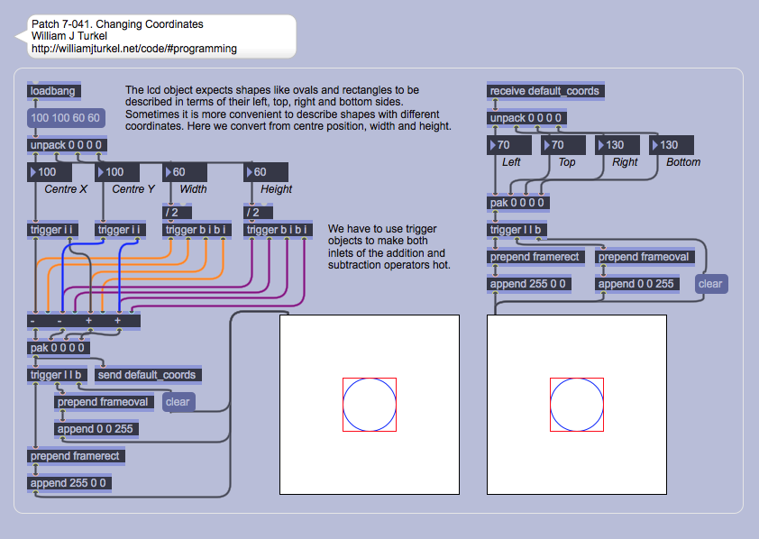Click the Height number box triangle
This screenshot has height=539, width=759.
[249, 172]
